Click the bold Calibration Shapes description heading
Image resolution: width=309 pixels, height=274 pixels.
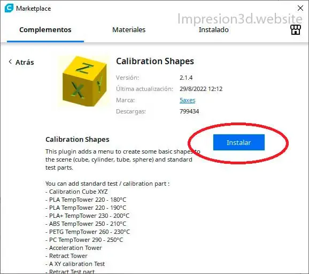(x=77, y=140)
